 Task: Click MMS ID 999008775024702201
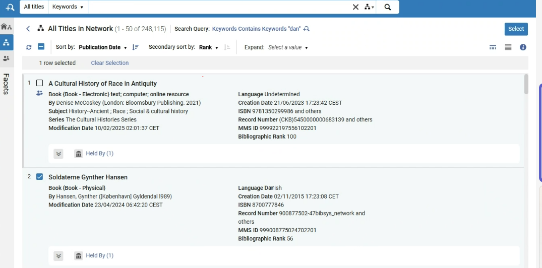pos(277,230)
